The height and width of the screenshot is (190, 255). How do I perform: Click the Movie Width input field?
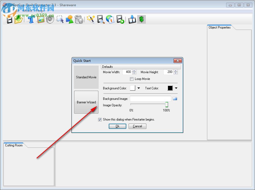pos(127,72)
